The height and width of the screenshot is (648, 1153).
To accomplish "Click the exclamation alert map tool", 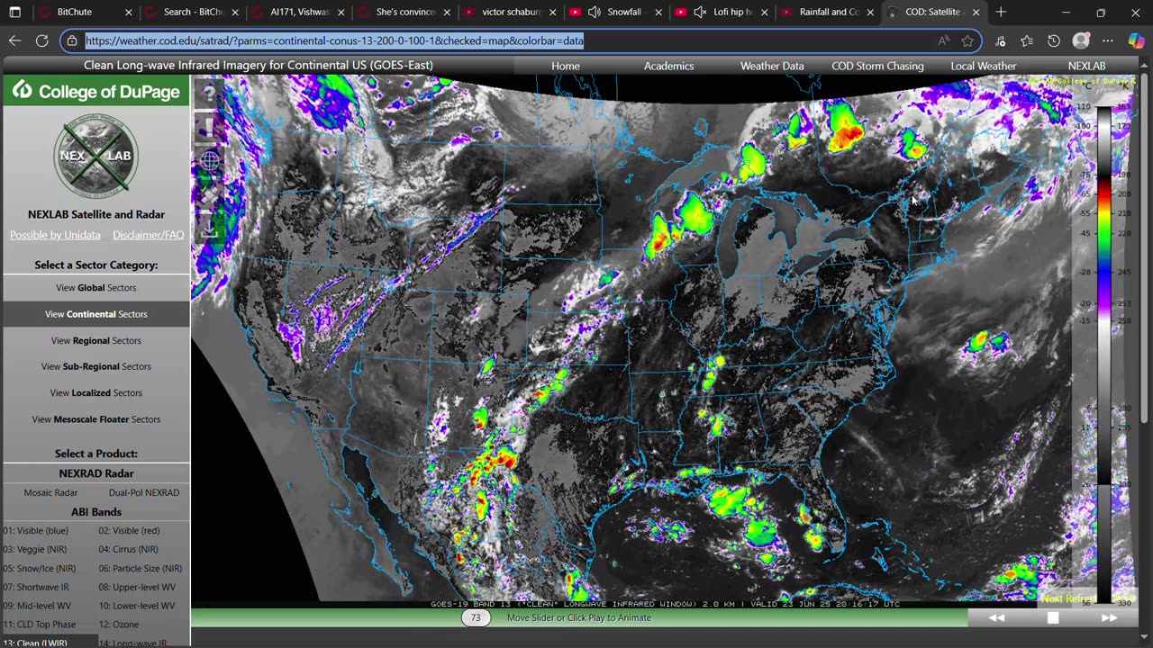I will click(x=209, y=127).
